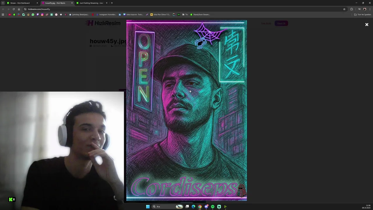The width and height of the screenshot is (373, 210).
Task: Open the Arka Plan Silme bookmark
Action: (x=160, y=15)
